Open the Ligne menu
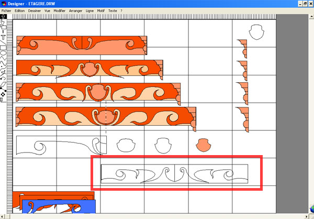Screen dimensions: 314x219 pyautogui.click(x=89, y=11)
